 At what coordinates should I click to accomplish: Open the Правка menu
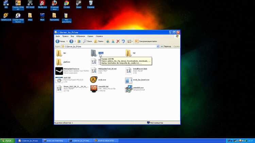pyautogui.click(x=65, y=36)
